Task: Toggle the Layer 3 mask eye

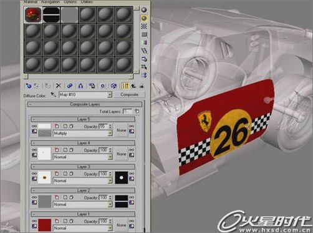Action: pyautogui.click(x=132, y=174)
